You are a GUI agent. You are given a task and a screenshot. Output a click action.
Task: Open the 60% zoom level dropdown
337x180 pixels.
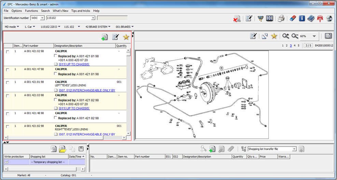point(314,36)
